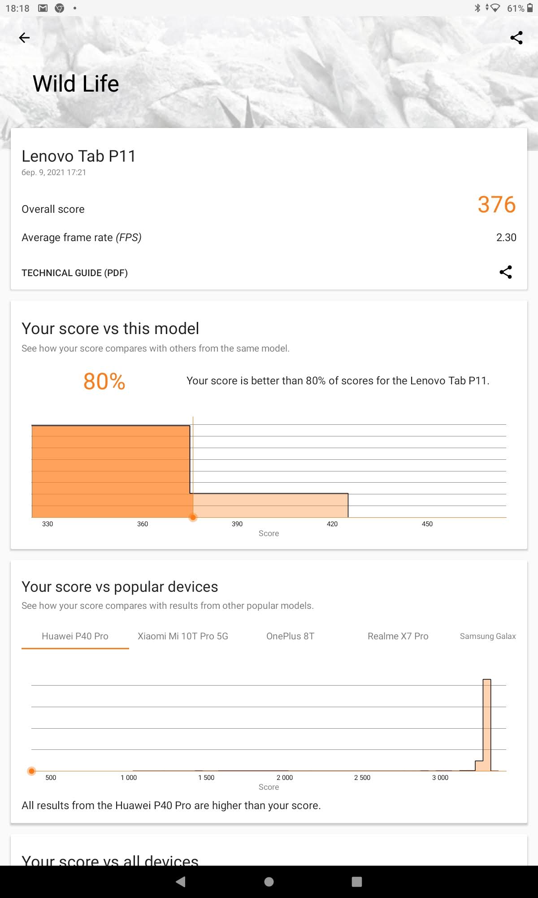Open recent apps with square button

[x=357, y=882]
